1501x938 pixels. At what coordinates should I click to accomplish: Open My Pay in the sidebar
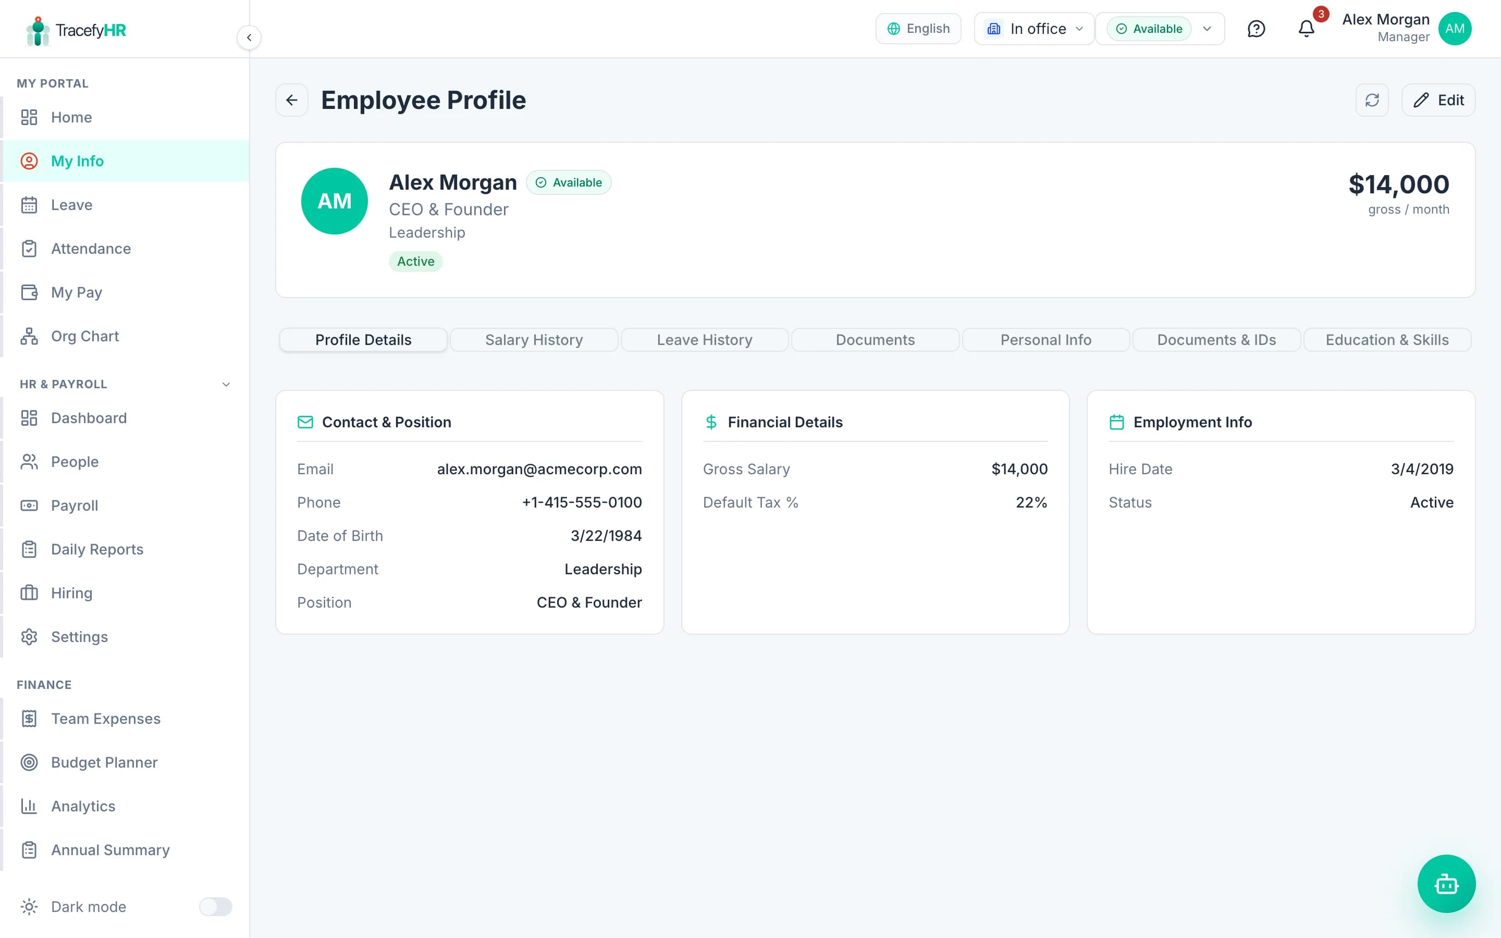125,292
